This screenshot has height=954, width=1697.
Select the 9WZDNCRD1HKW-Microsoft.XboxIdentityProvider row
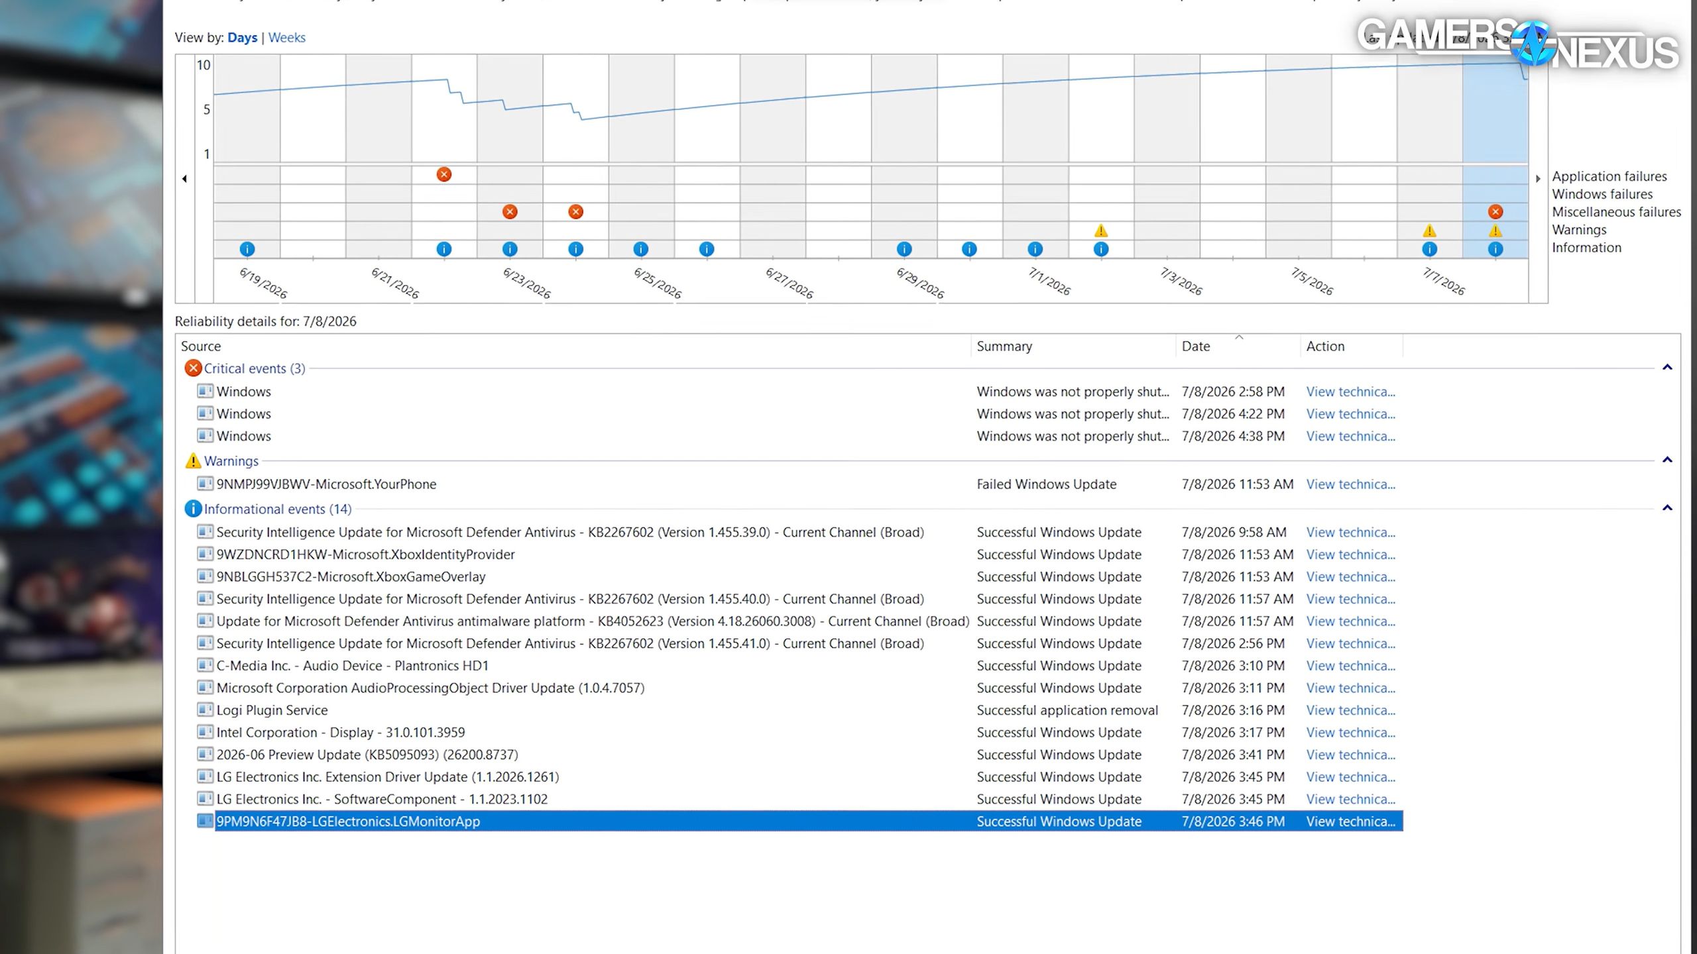[799, 555]
